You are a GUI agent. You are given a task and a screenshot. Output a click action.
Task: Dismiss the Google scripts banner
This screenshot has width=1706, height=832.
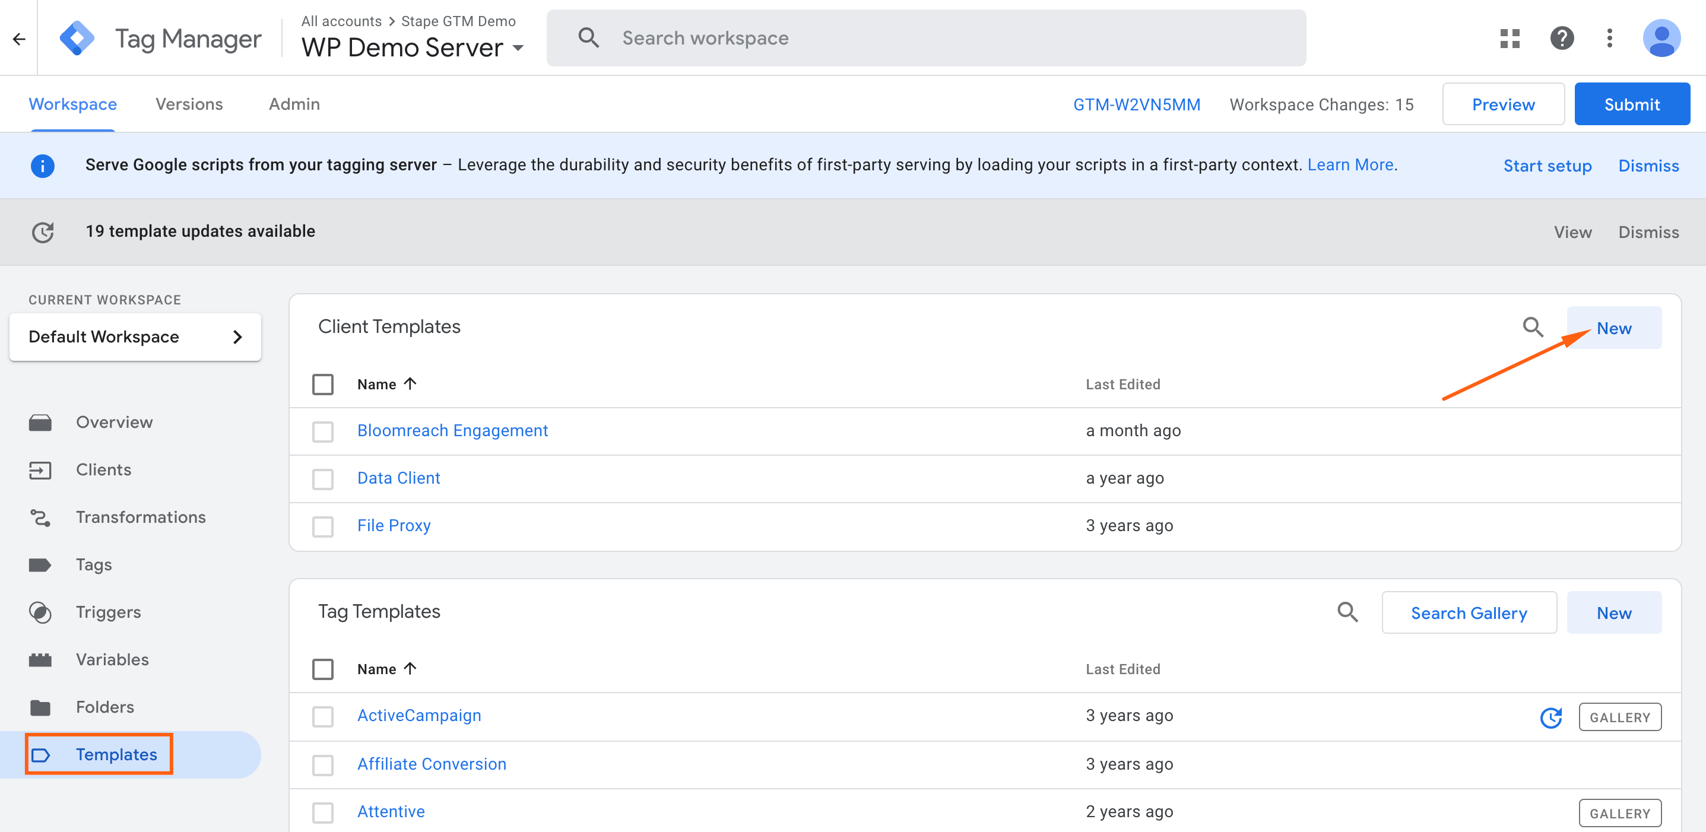coord(1648,166)
